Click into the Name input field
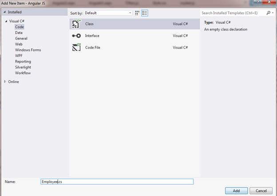The width and height of the screenshot is (277, 196). [117, 182]
